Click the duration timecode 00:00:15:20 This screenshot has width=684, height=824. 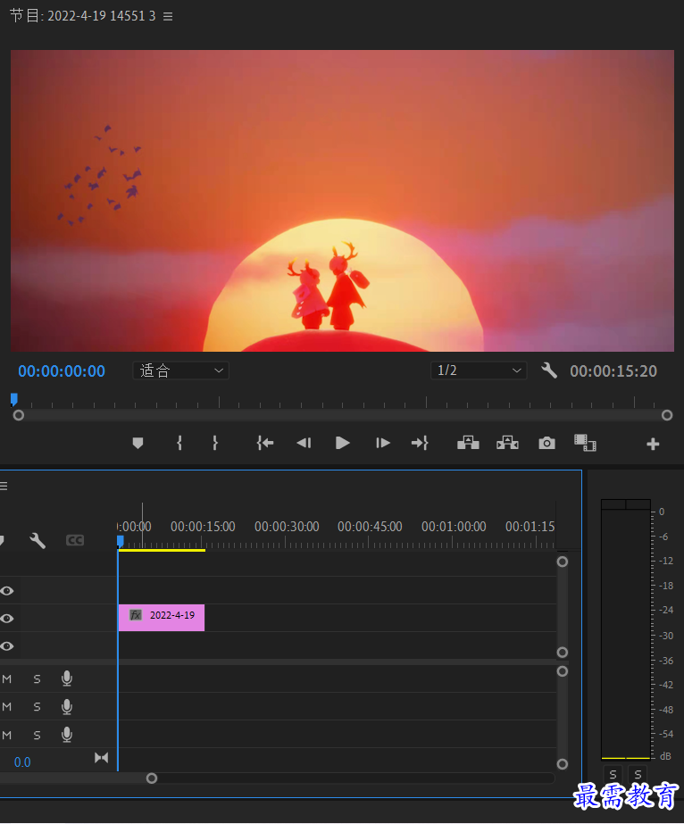(x=613, y=371)
